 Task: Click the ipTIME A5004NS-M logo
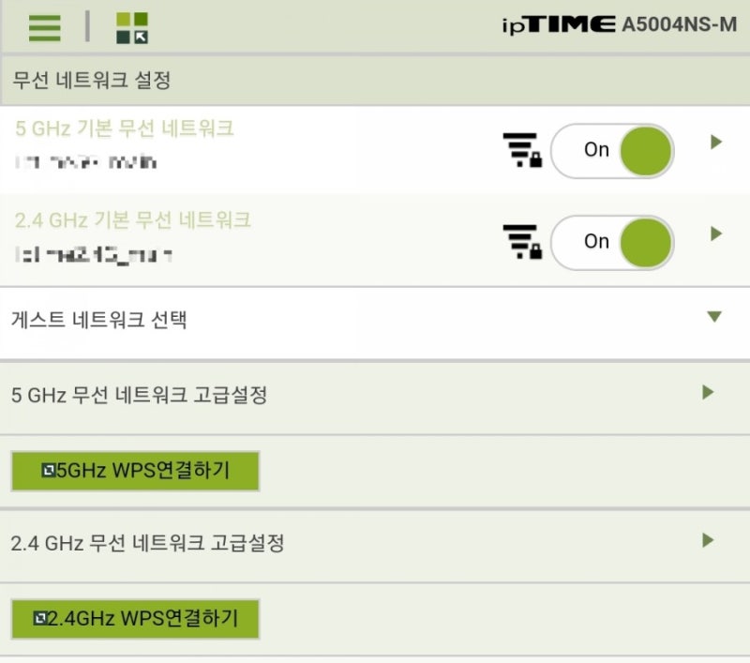619,25
